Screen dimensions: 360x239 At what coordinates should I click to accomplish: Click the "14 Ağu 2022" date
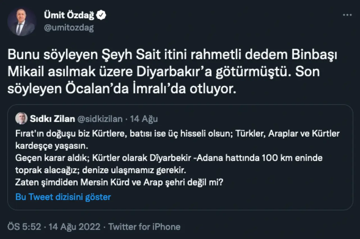tap(75, 226)
